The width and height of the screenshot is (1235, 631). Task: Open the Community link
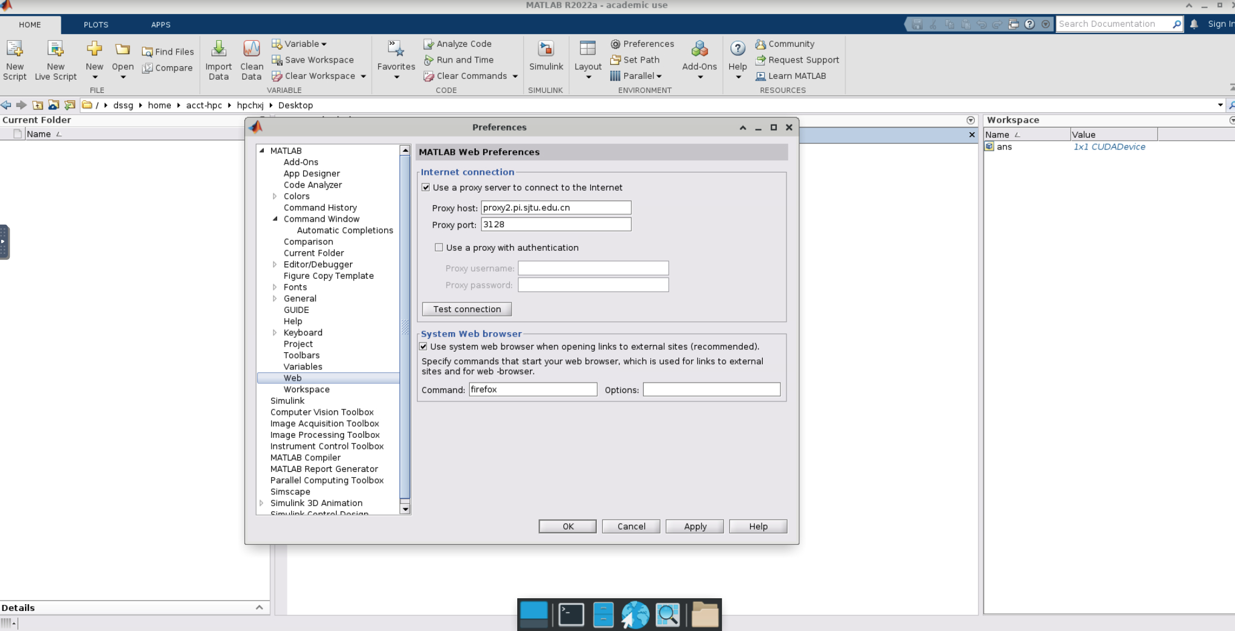click(x=785, y=44)
